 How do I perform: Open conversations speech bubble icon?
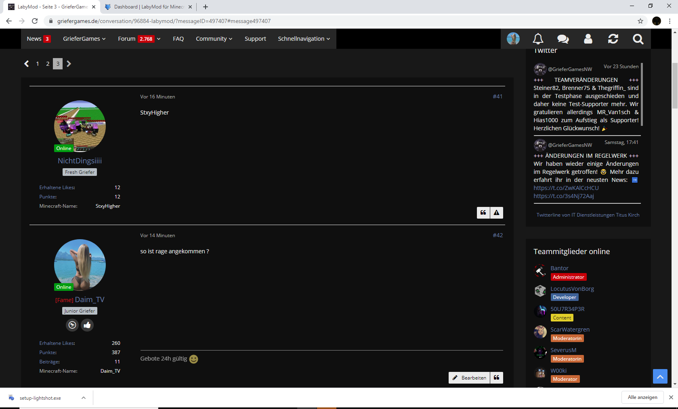pos(563,39)
